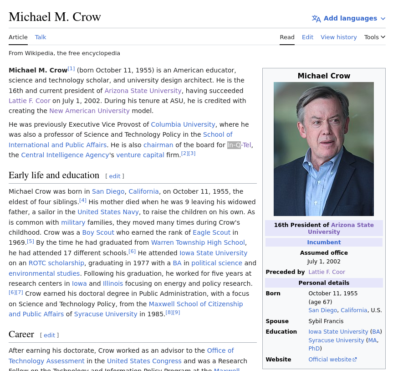The height and width of the screenshot is (371, 398).
Task: Open the Iowa state link
Action: [79, 283]
